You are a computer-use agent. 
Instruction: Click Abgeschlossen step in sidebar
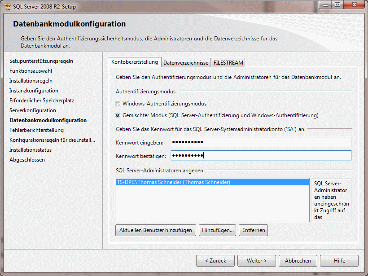(27, 160)
